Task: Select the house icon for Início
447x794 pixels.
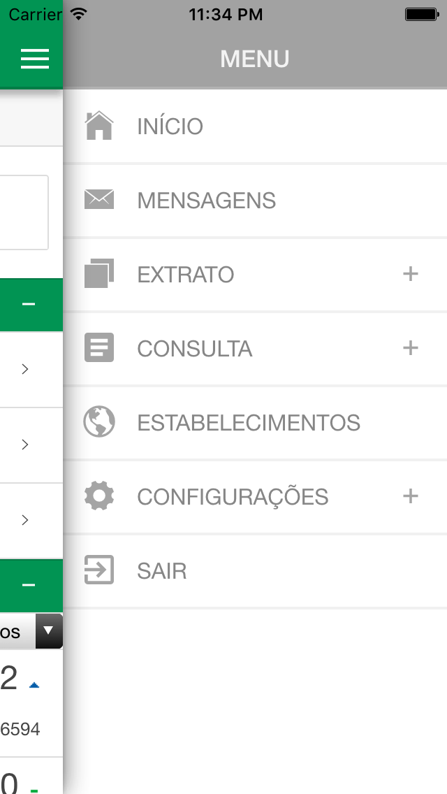Action: (x=99, y=125)
